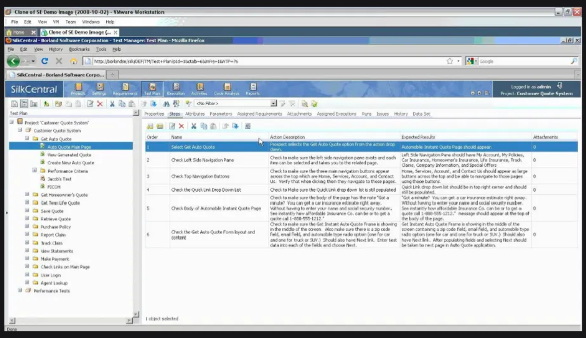Click the tree pane's scroll-right arrow

pyautogui.click(x=129, y=320)
